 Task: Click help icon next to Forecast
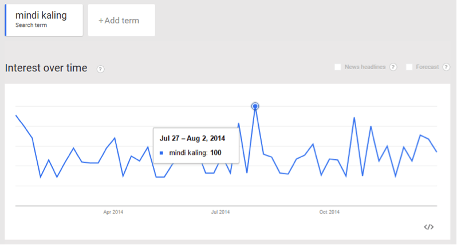click(x=445, y=67)
